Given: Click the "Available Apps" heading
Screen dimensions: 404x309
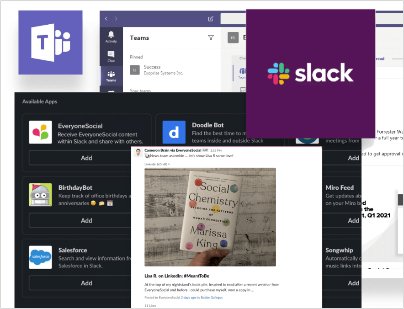Looking at the screenshot, I should (x=40, y=101).
